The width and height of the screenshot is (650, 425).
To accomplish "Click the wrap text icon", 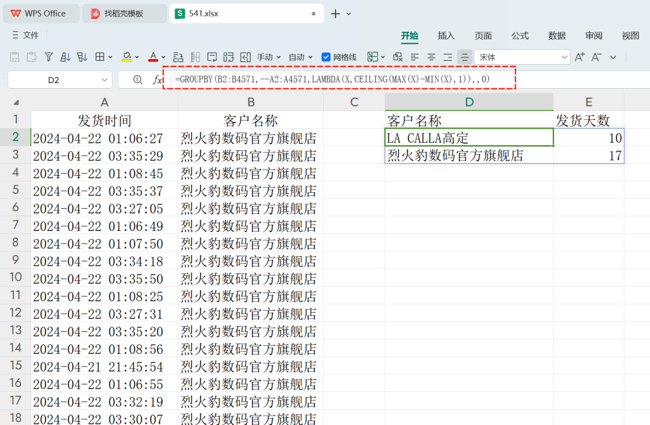I will [212, 57].
